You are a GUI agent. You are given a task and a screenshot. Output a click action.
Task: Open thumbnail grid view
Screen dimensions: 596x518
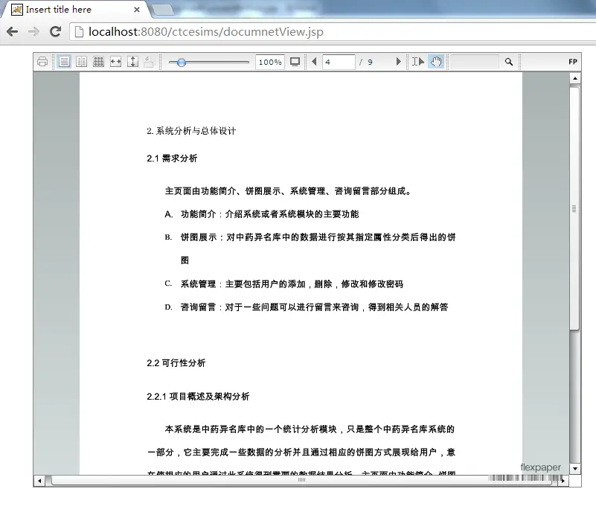tap(98, 62)
